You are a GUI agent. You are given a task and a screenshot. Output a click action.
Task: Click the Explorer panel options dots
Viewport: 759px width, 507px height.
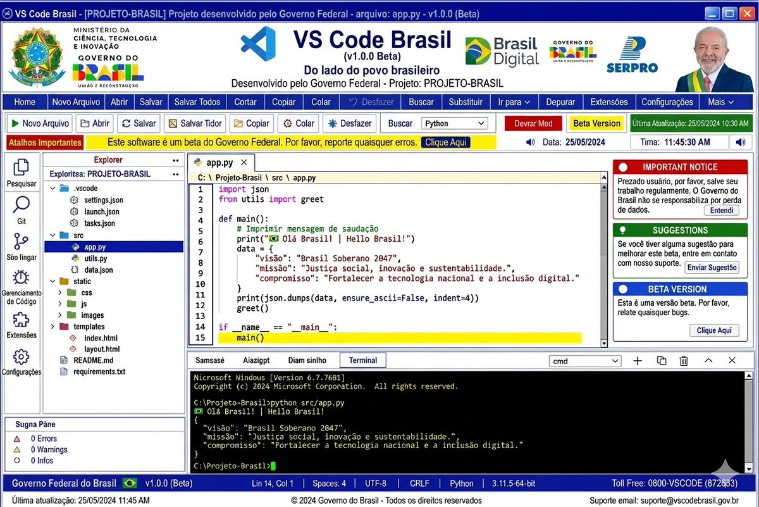(175, 160)
